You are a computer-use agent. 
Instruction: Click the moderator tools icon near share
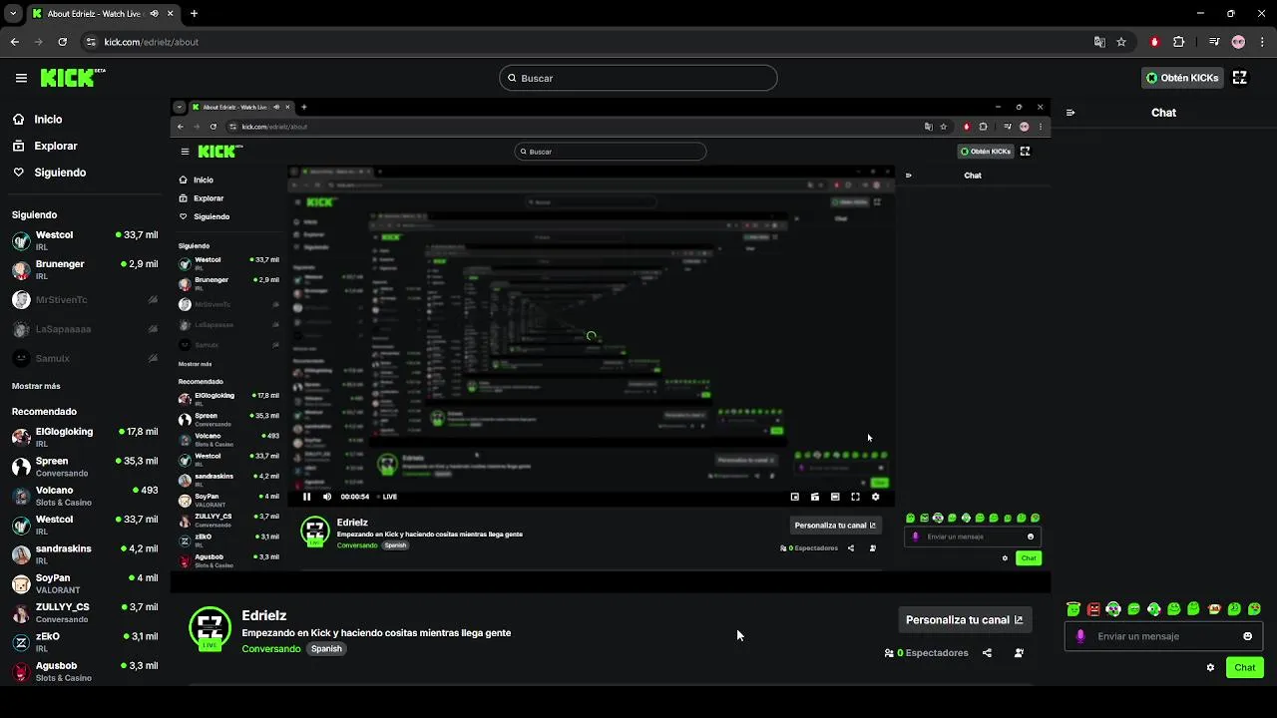[1019, 653]
